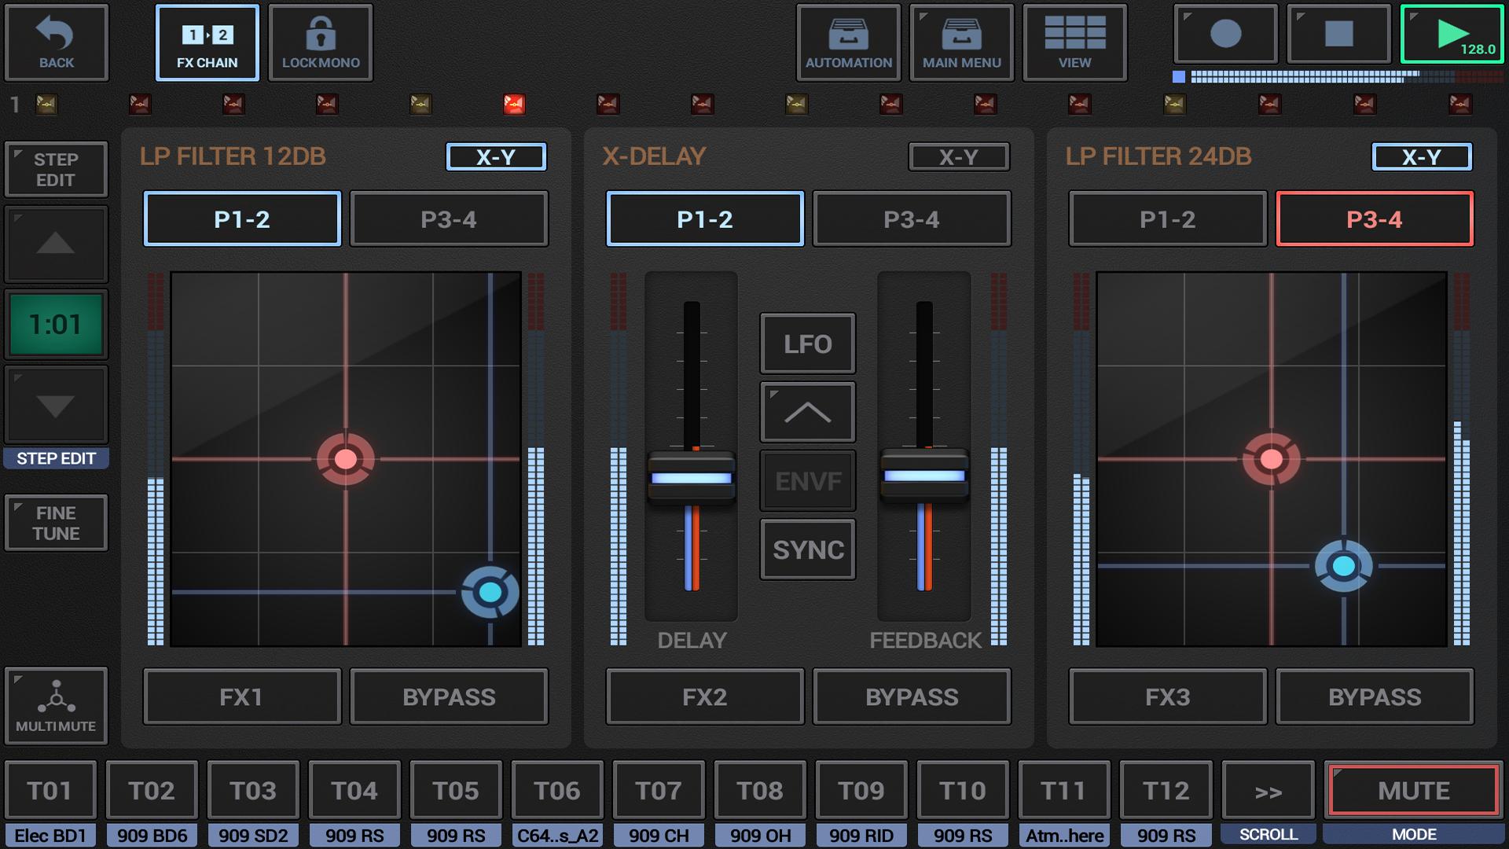Screen dimensions: 1509x849
Task: Open the View grid icon
Action: 1074,34
